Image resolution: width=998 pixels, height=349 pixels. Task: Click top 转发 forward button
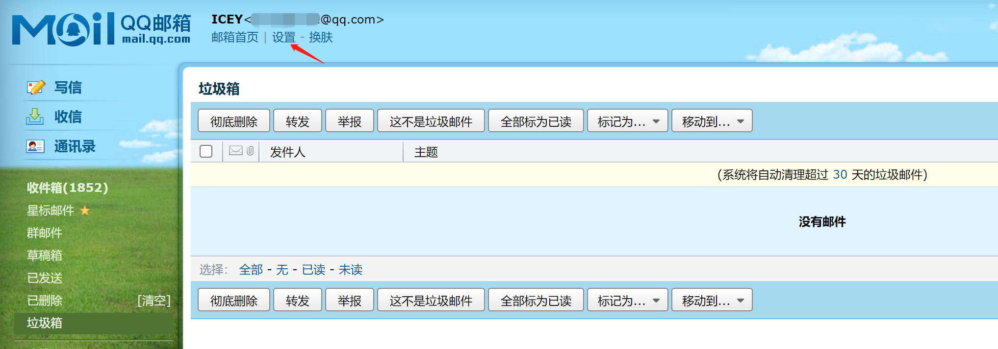298,121
